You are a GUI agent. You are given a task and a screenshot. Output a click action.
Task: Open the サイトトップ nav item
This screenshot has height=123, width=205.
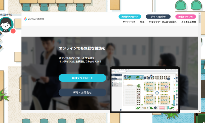click(x=129, y=22)
